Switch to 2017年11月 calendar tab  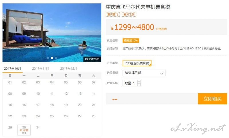click(40, 69)
